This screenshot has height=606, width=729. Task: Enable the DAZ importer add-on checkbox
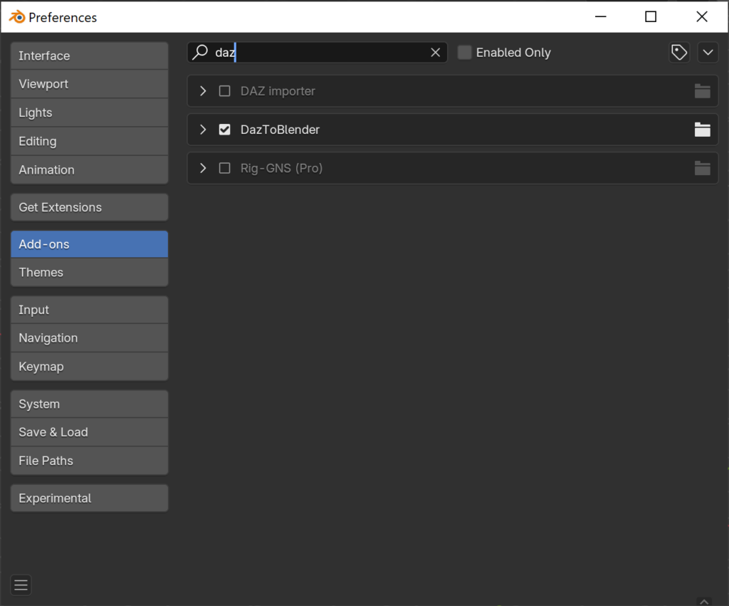click(224, 91)
